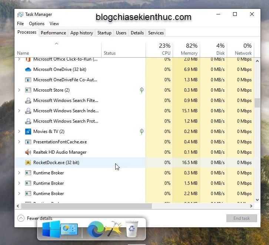Sort by the Network column header
The height and width of the screenshot is (245, 269).
[x=241, y=49]
